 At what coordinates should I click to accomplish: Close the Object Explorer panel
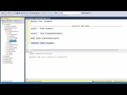click(x=23, y=18)
